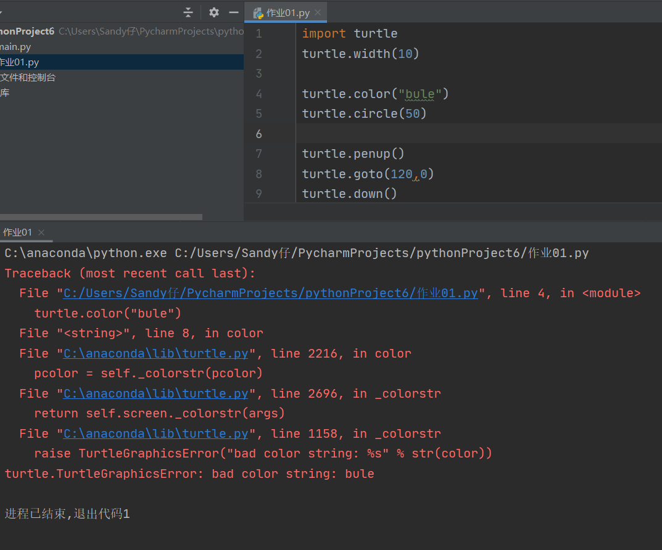Open turtle.py link at line 2696
The width and height of the screenshot is (662, 550).
coord(156,393)
